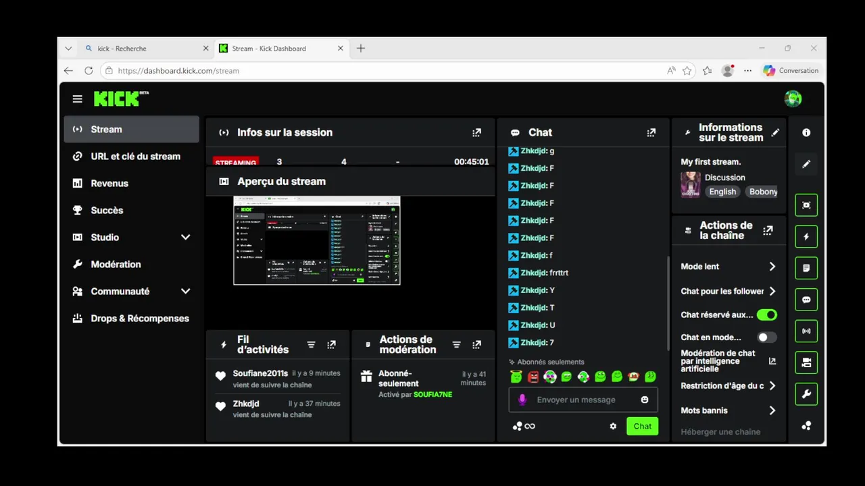Image resolution: width=865 pixels, height=486 pixels.
Task: Click the lightning bolt icon in right rail
Action: click(x=806, y=237)
